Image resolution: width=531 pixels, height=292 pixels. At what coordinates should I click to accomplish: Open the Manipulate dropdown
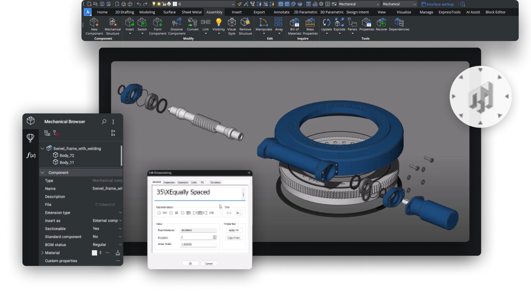click(264, 34)
